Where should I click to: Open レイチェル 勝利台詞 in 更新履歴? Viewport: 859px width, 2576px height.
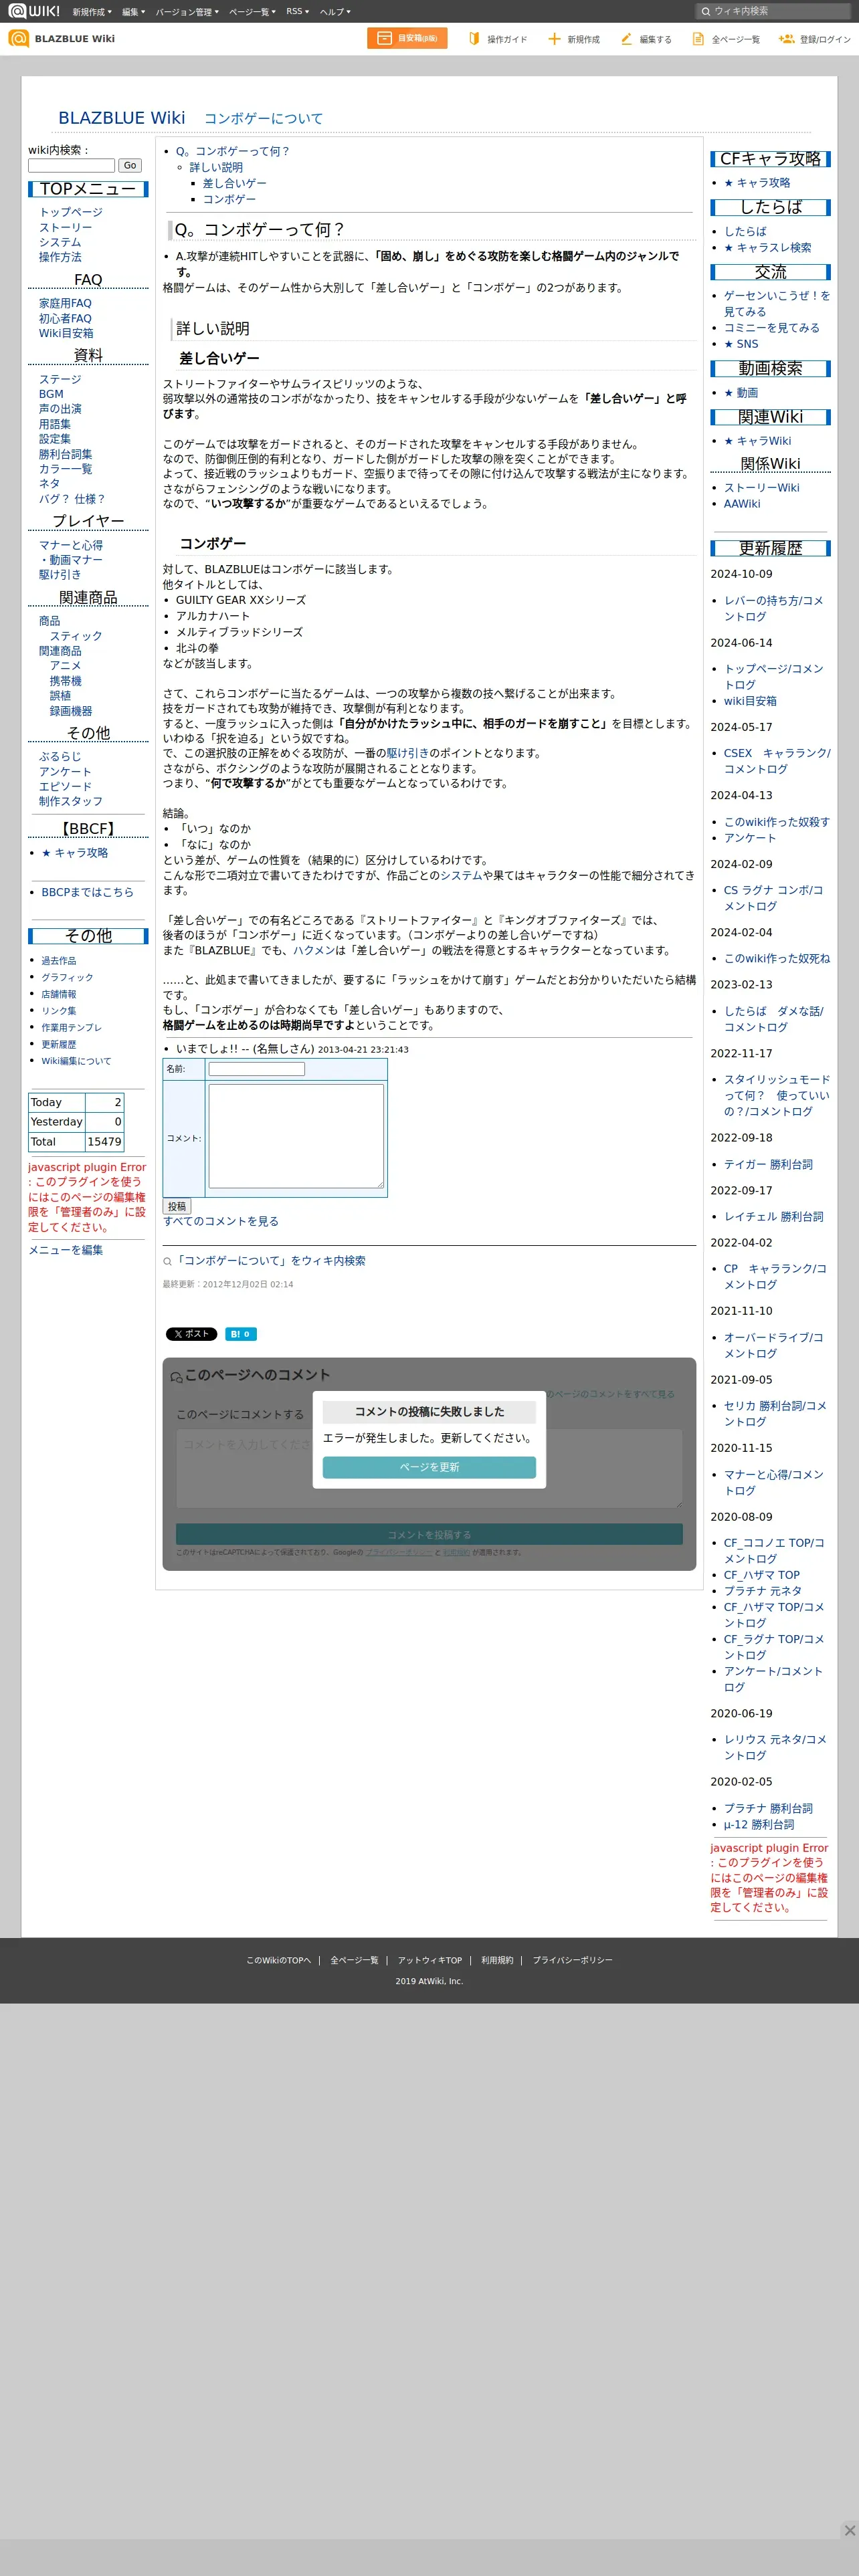774,1217
